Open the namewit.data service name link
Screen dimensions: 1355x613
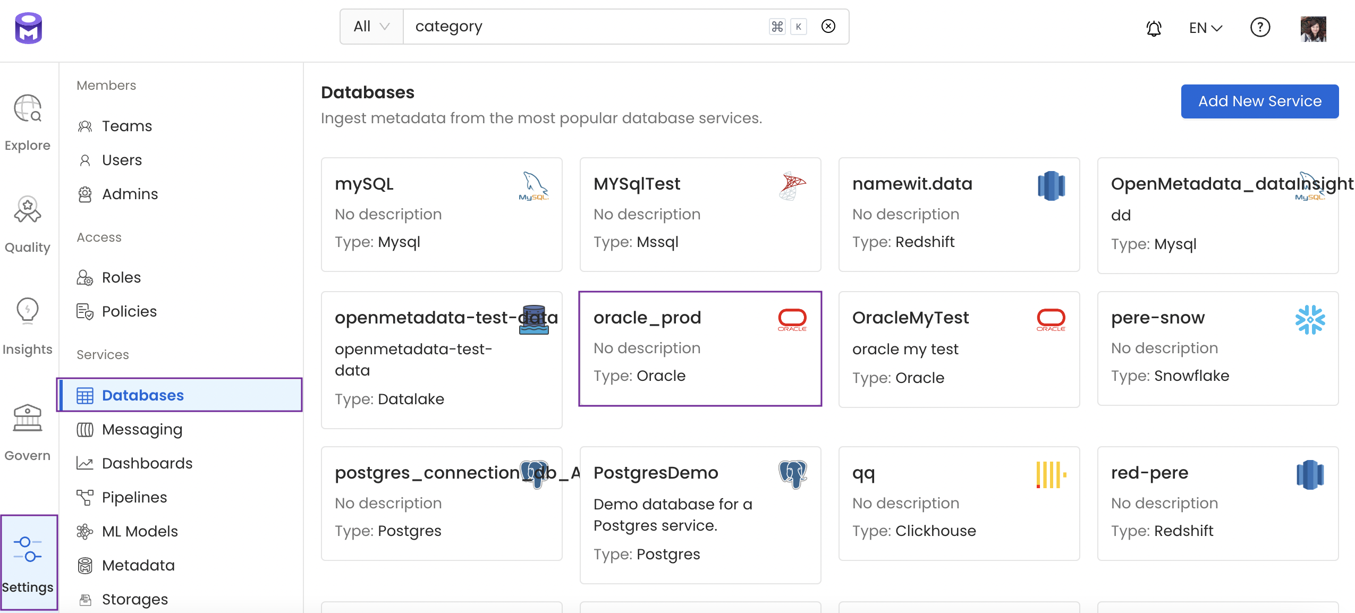(912, 184)
